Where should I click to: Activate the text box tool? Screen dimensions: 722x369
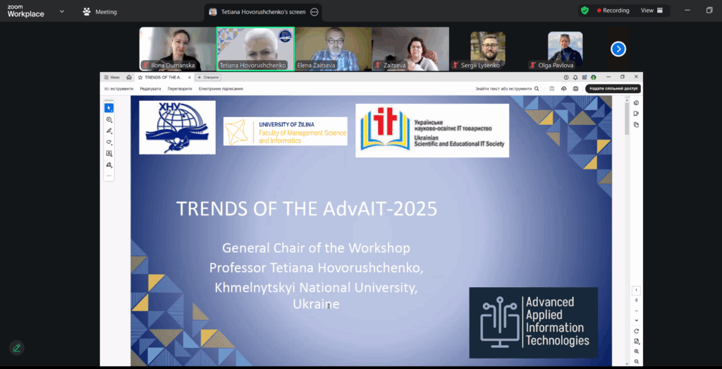[x=109, y=153]
